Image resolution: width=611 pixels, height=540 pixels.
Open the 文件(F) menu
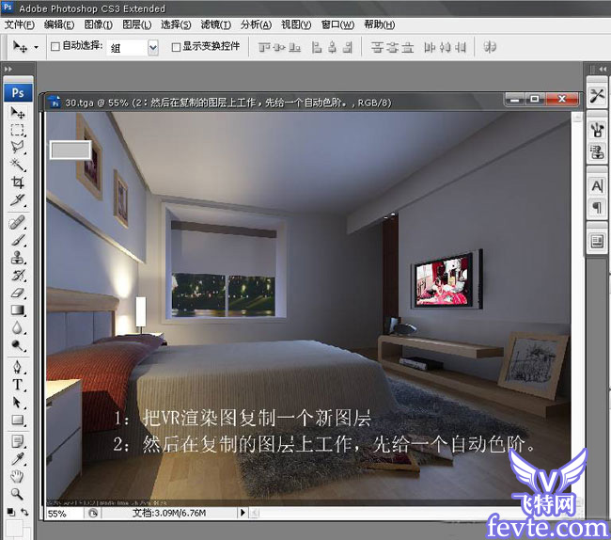coord(20,25)
